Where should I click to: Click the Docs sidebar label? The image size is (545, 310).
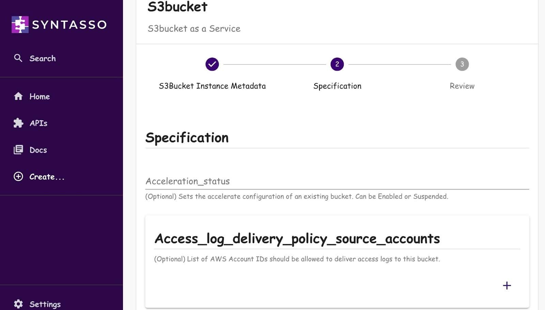38,150
